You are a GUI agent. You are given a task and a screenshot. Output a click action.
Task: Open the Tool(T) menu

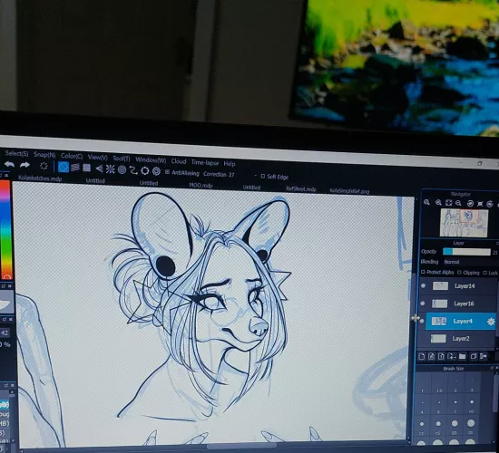click(x=122, y=159)
